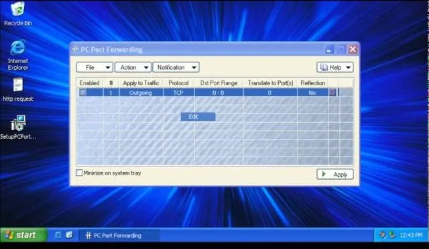Open the Help dropdown menu
The width and height of the screenshot is (429, 249).
335,67
